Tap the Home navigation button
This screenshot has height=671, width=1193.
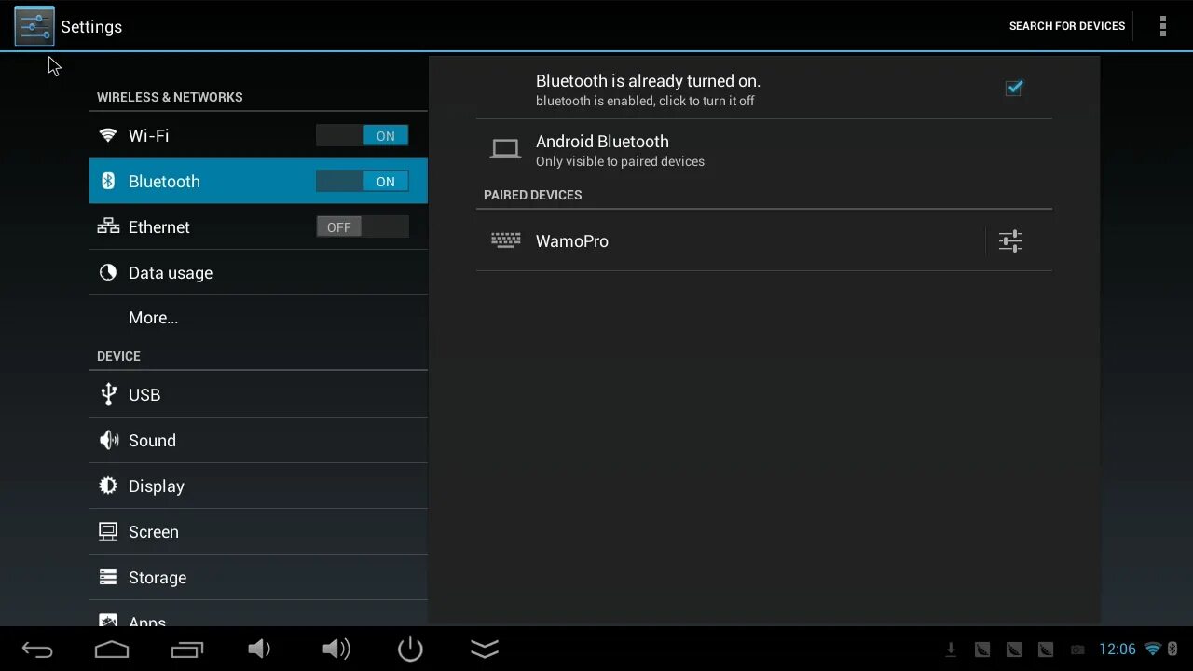click(x=112, y=650)
